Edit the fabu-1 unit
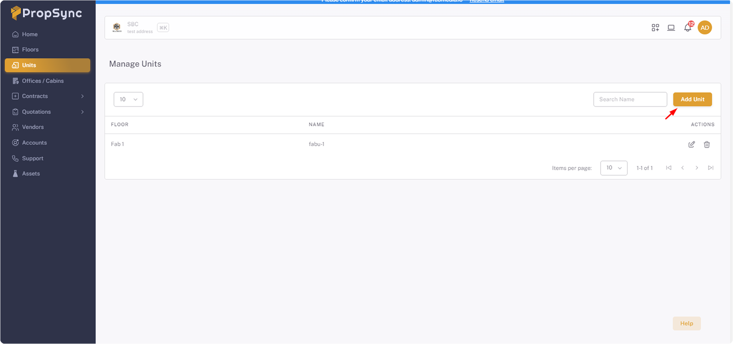This screenshot has height=344, width=733. click(x=691, y=144)
